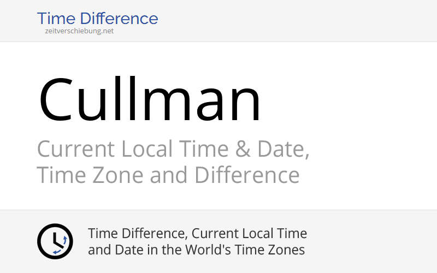Click the 'Current Local Time & Date,' subtitle line

(173, 149)
